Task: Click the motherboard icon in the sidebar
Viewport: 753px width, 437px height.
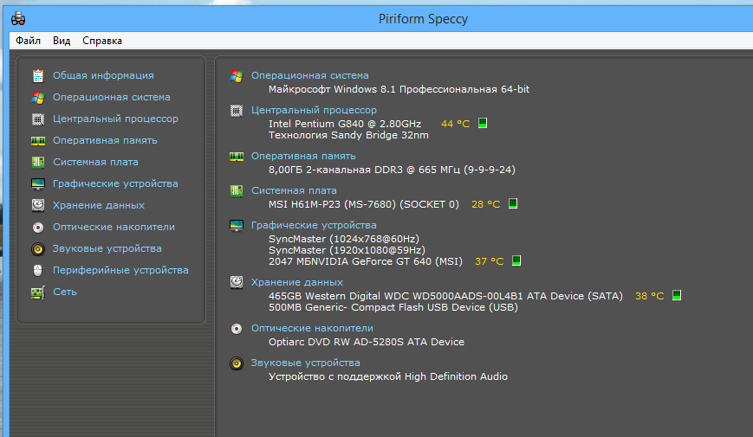Action: 38,162
